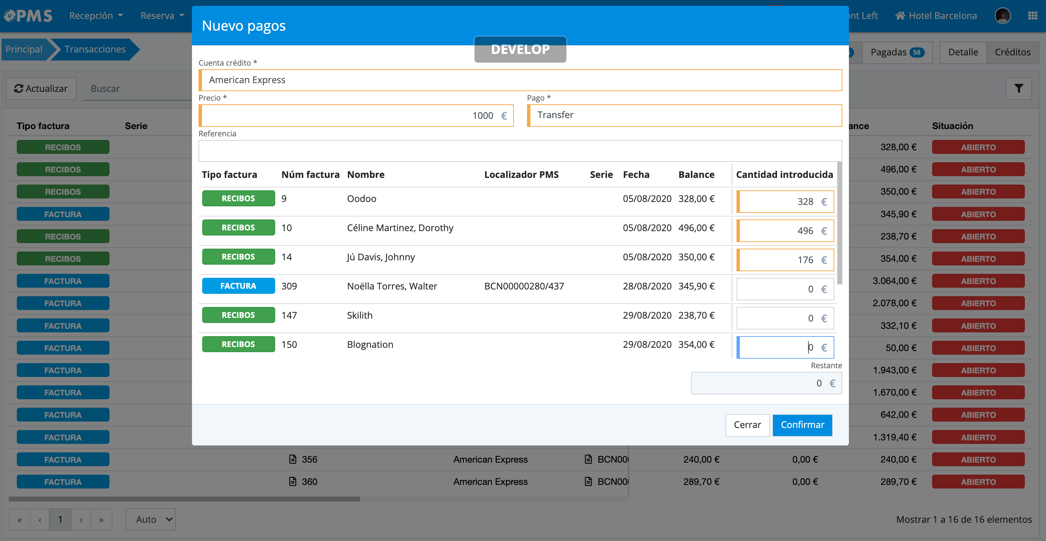Click FACTURA badge for invoice 309
Viewport: 1046px width, 541px height.
[238, 286]
